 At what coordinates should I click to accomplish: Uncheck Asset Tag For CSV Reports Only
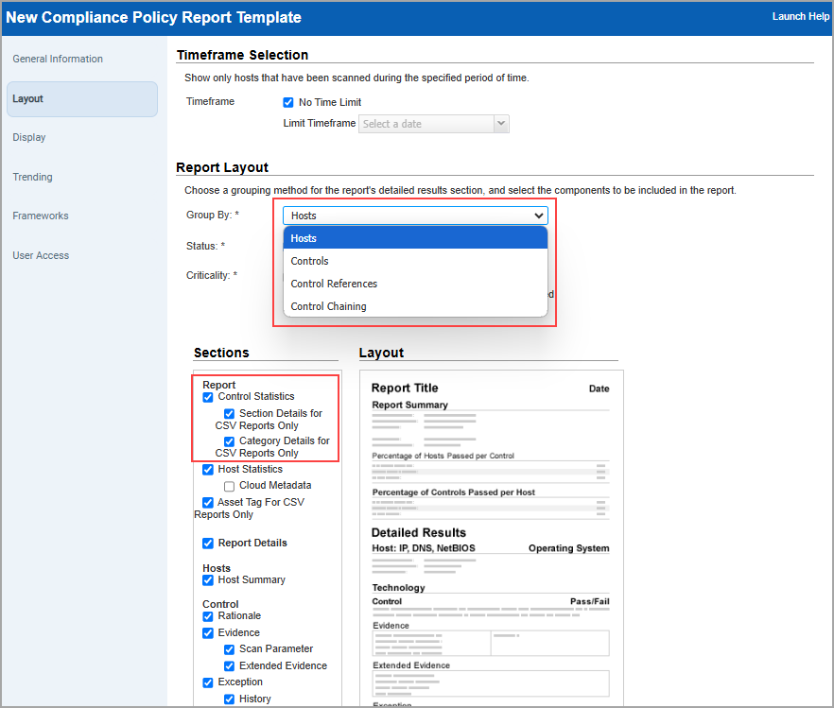coord(209,502)
